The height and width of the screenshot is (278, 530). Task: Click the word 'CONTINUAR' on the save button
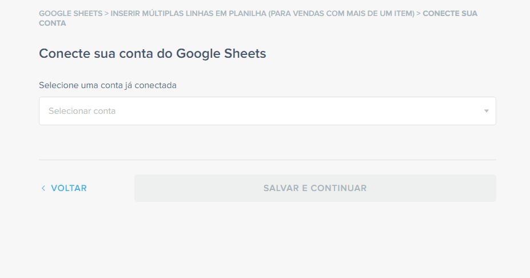[338, 188]
